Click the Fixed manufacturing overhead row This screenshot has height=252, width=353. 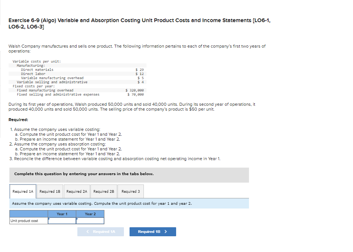click(x=77, y=90)
